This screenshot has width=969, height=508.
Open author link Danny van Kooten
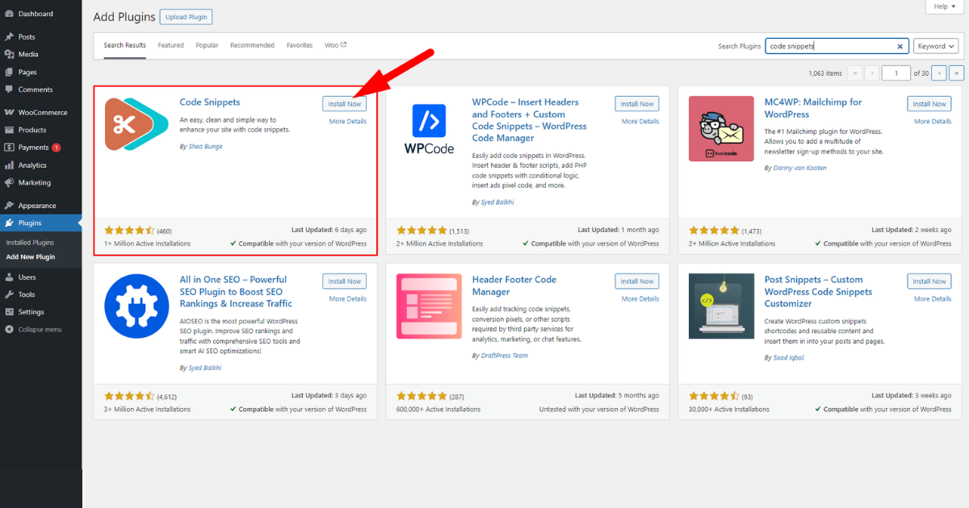point(799,168)
